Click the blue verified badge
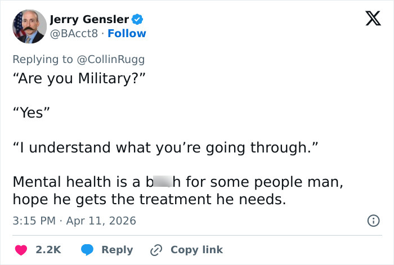Image resolution: width=394 pixels, height=265 pixels. pos(138,20)
